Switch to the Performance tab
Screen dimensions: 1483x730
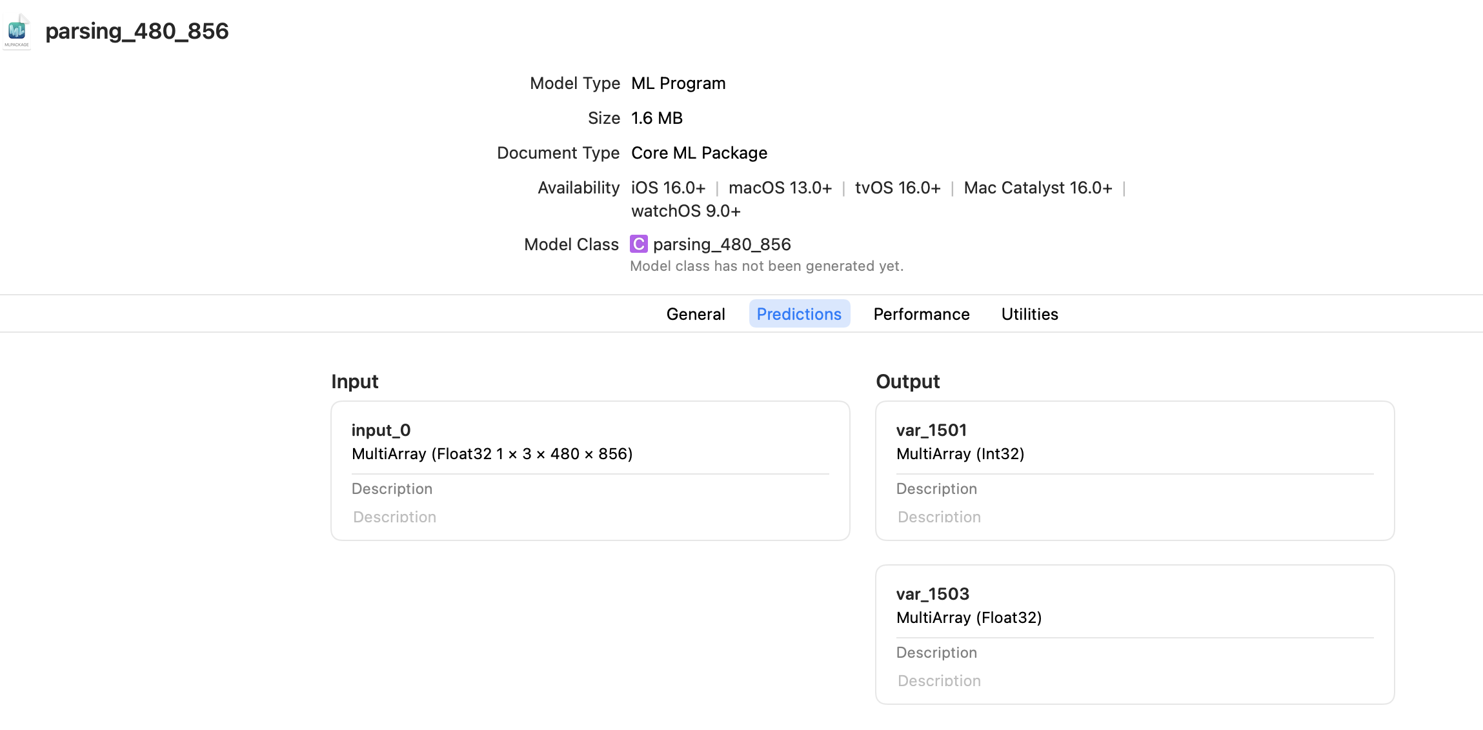[x=921, y=314]
